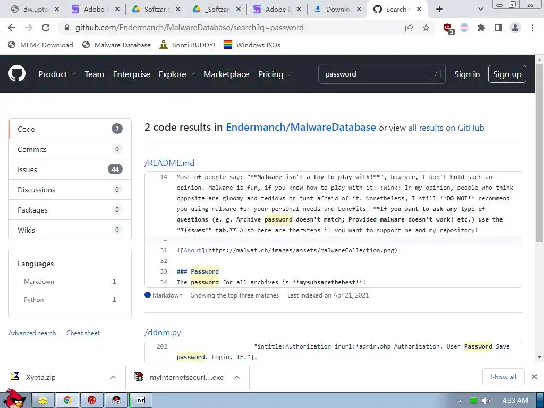
Task: Open the 7z taskbar application
Action: [x=140, y=401]
